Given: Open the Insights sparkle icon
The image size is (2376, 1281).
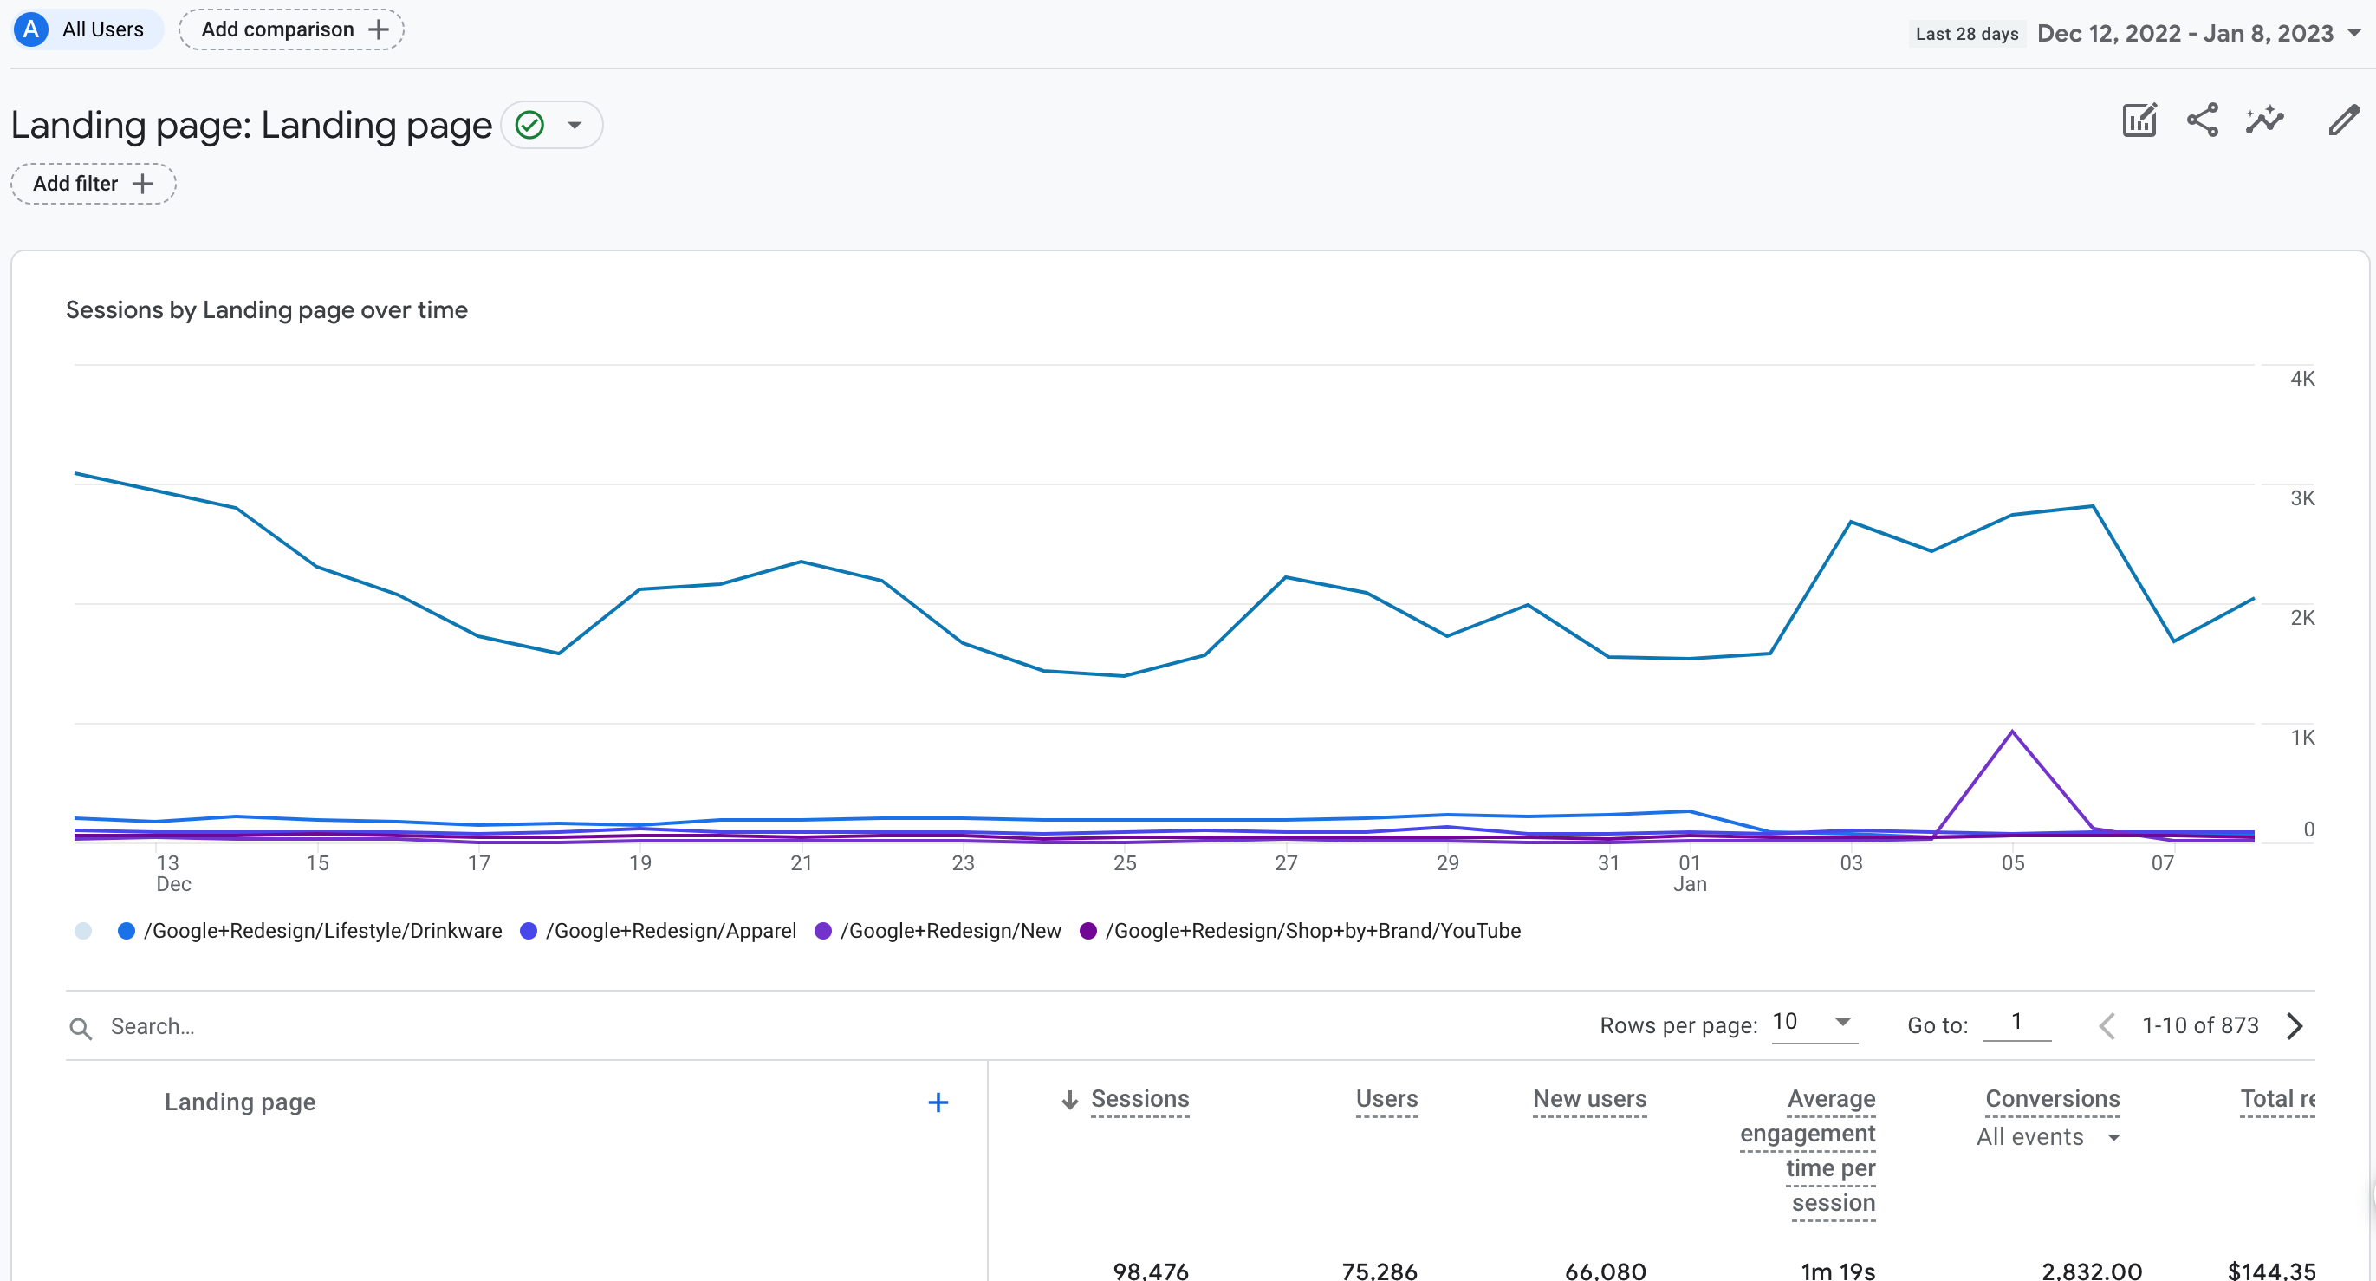Looking at the screenshot, I should pyautogui.click(x=2264, y=120).
